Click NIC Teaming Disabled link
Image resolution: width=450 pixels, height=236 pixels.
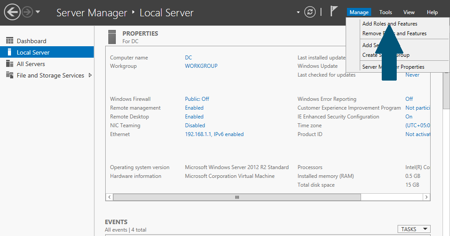(x=195, y=125)
